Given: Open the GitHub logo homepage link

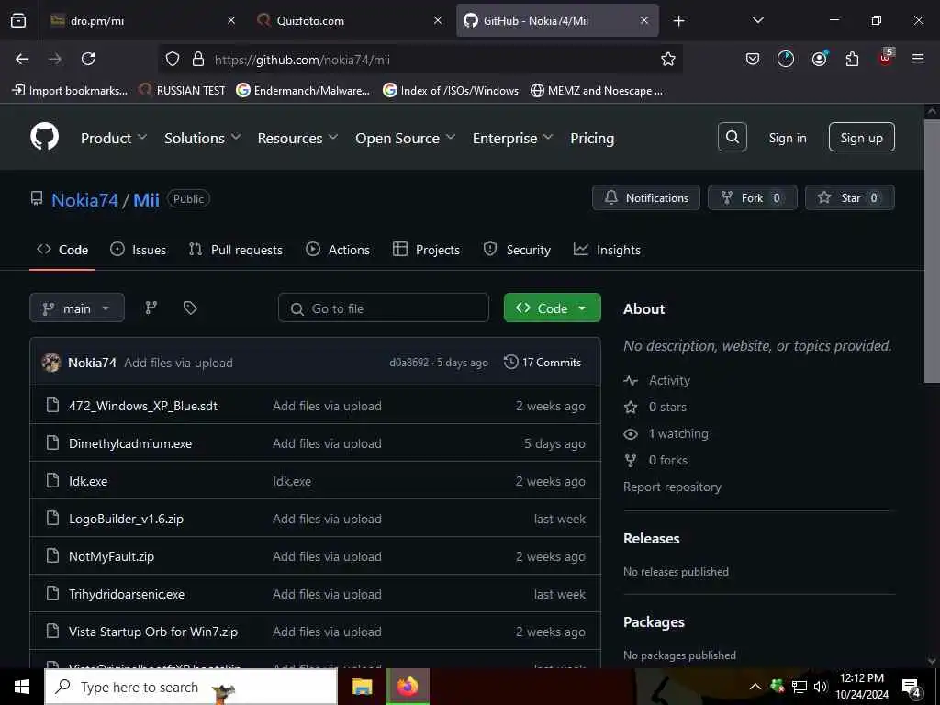Looking at the screenshot, I should point(44,138).
